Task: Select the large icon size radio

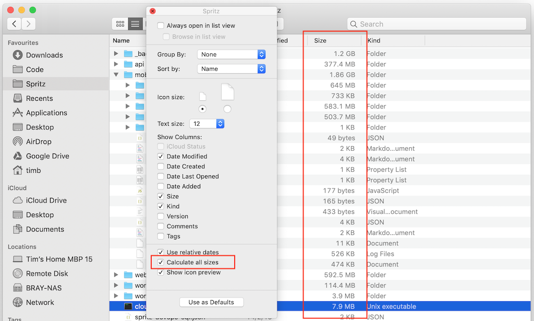Action: [227, 109]
